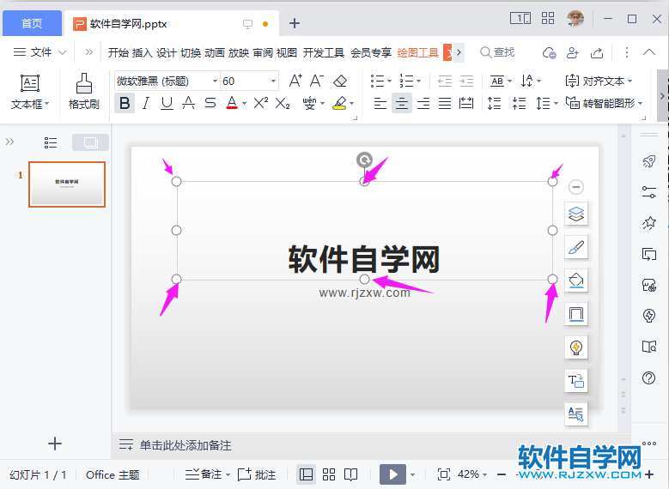The height and width of the screenshot is (489, 669).
Task: Open rocket icon in right sidebar
Action: click(x=649, y=161)
